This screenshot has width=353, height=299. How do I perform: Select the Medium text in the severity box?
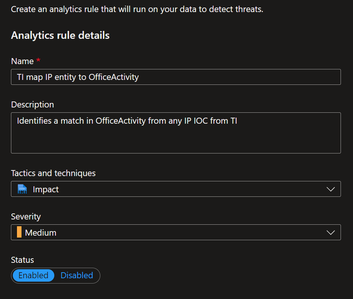coord(40,233)
